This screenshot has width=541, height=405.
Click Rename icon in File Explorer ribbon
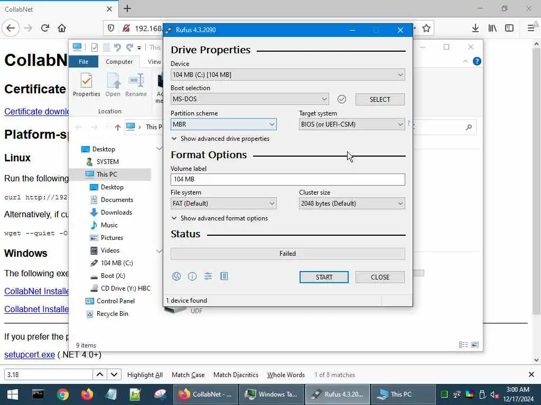tap(136, 85)
